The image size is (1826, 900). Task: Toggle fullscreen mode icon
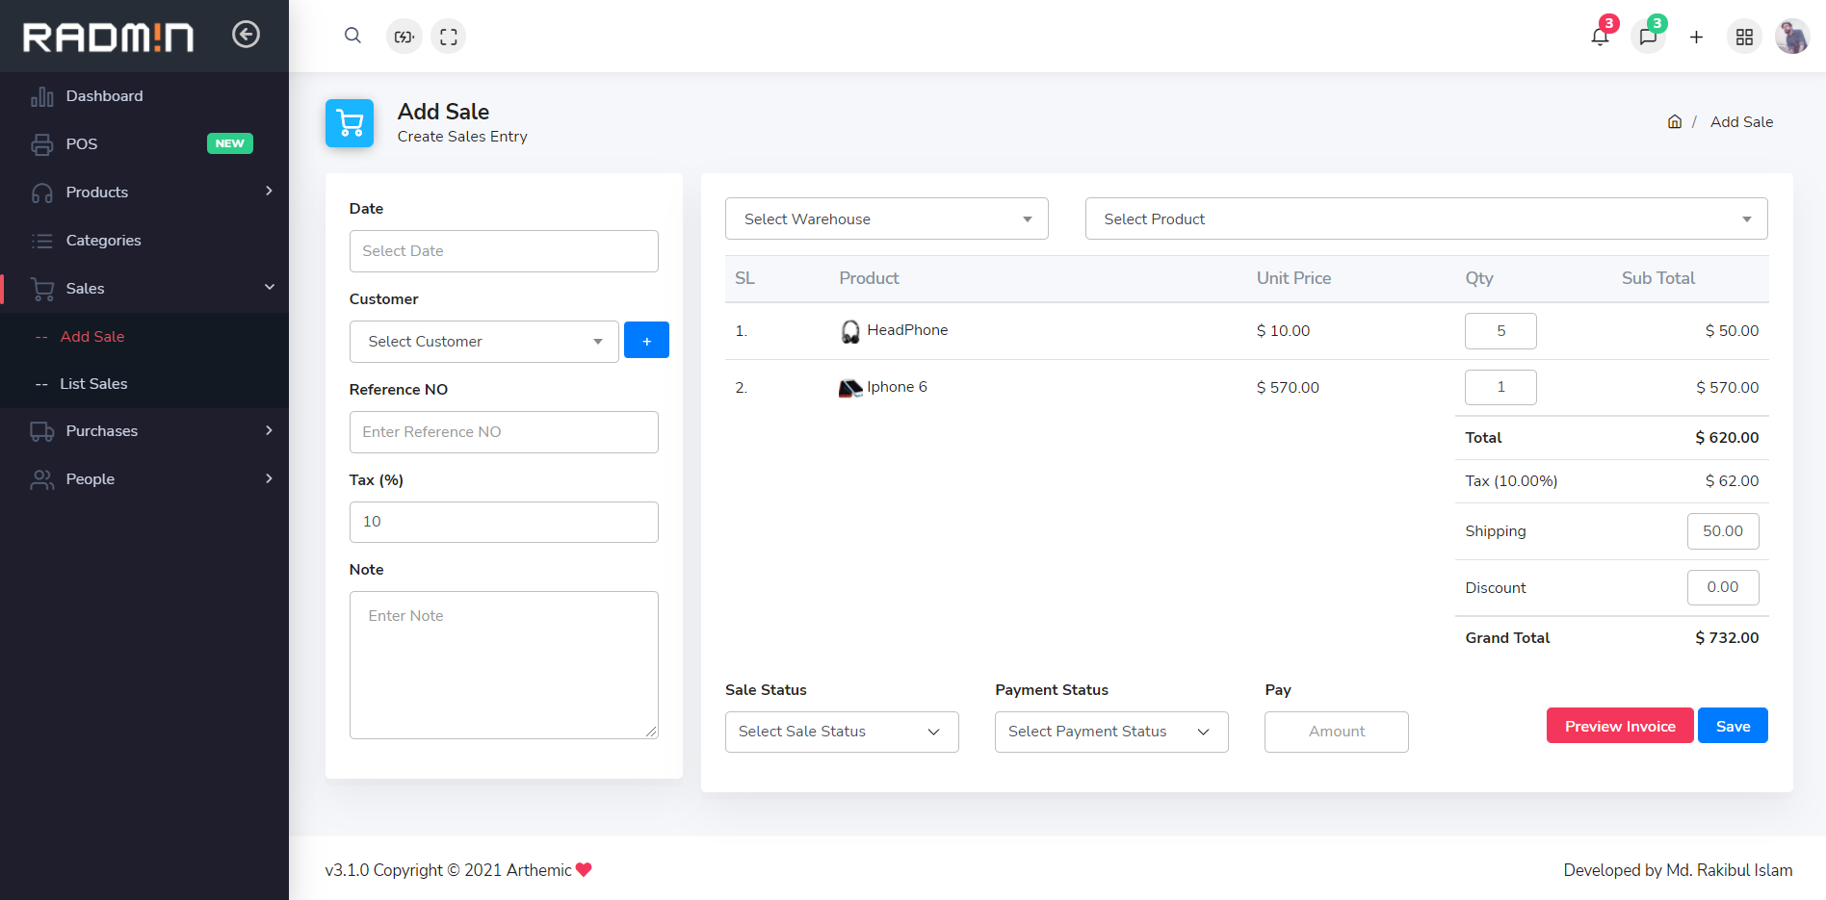point(449,37)
